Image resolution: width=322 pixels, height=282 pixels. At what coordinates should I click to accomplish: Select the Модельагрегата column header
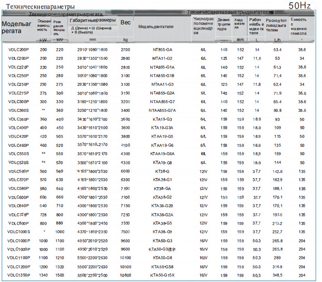click(17, 27)
